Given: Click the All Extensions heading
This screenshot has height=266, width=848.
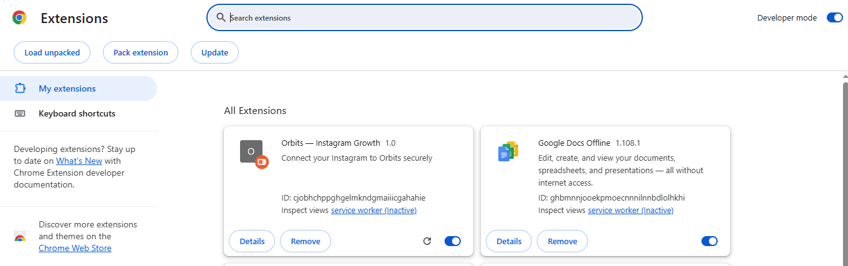Looking at the screenshot, I should [x=255, y=111].
